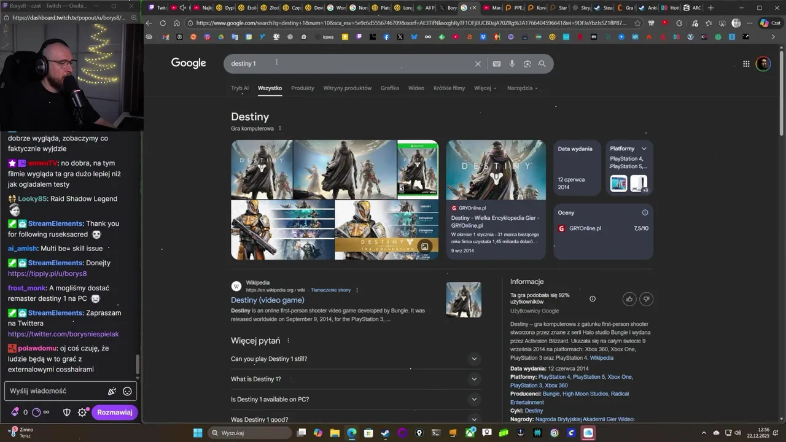Show info about the 92% user rating
786x442 pixels.
[x=593, y=299]
